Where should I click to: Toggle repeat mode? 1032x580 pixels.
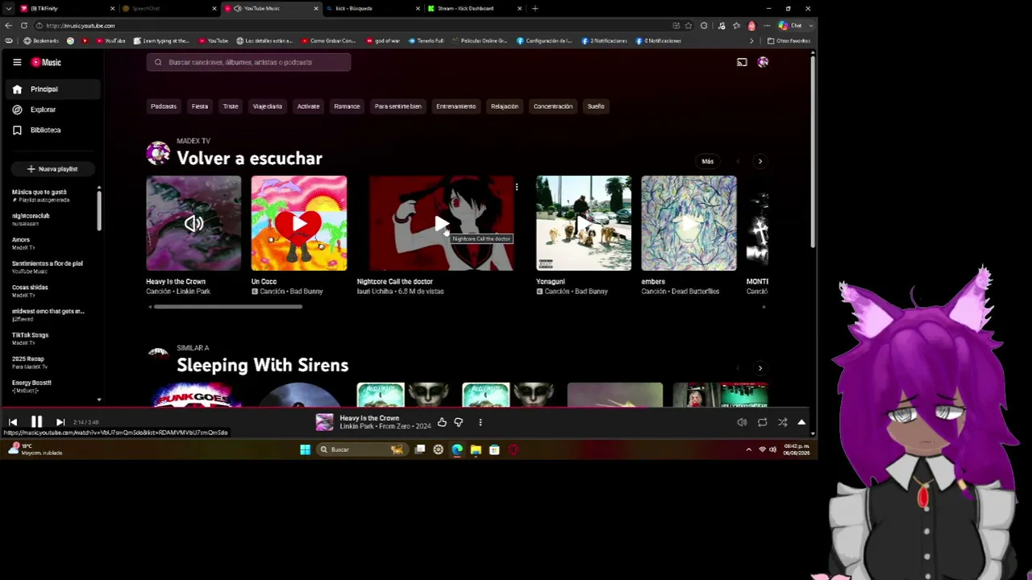(762, 422)
